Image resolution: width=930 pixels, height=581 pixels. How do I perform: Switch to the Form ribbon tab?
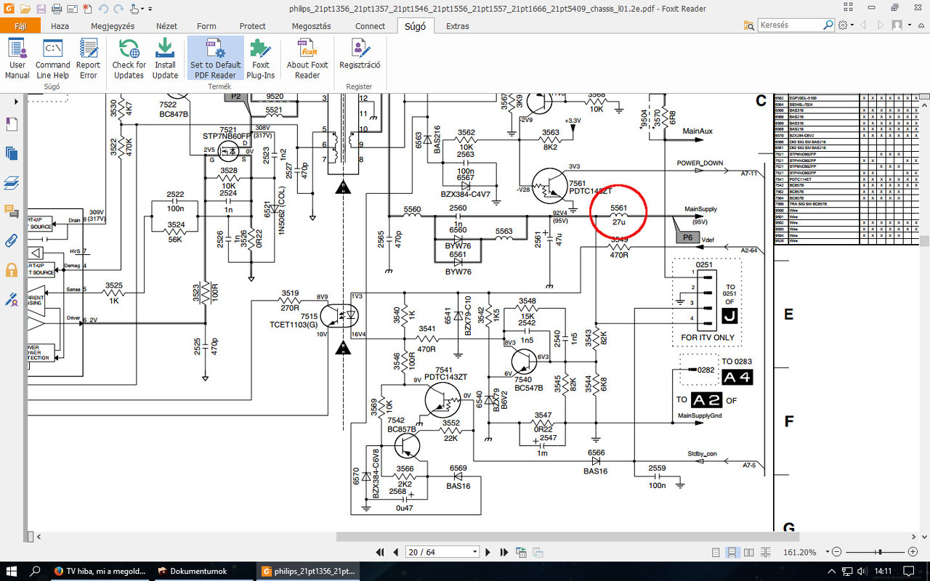tap(206, 26)
